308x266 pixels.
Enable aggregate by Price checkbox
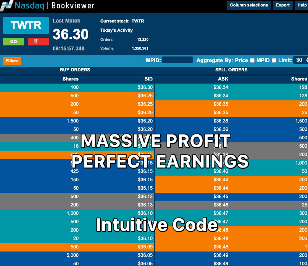(252, 60)
